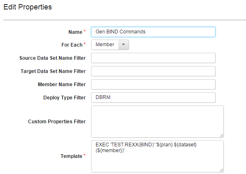Click the Custom Properties Filter resize handle
This screenshot has width=246, height=174.
click(221, 136)
